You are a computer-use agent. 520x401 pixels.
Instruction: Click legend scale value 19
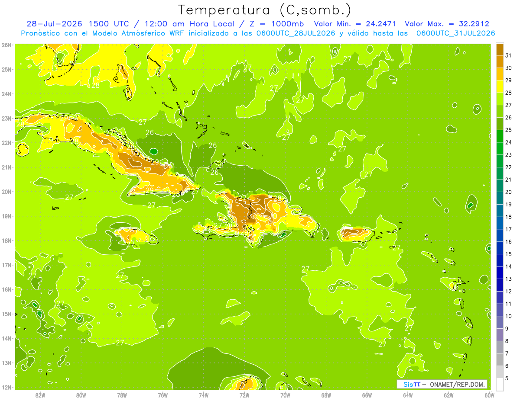coord(508,205)
